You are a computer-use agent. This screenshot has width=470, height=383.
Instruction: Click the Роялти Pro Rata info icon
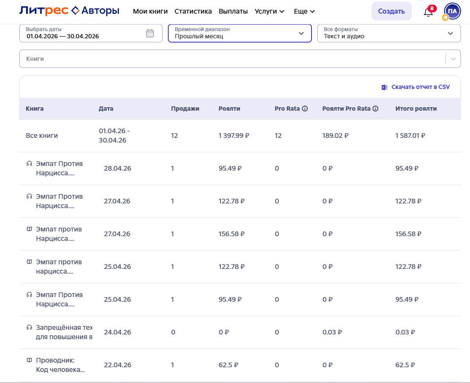[375, 109]
